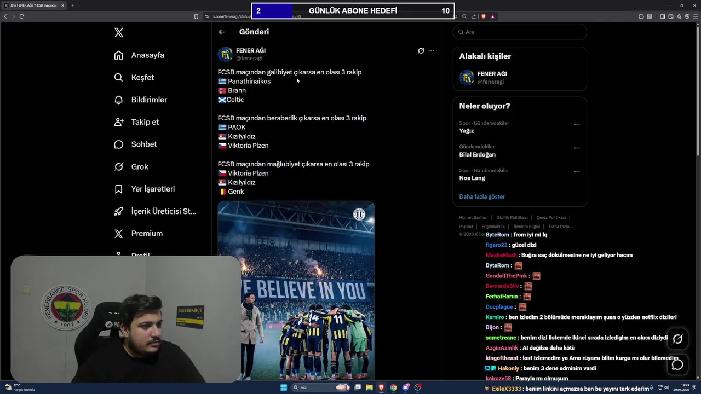Image resolution: width=701 pixels, height=394 pixels.
Task: Open Imprint footer link
Action: (x=466, y=227)
